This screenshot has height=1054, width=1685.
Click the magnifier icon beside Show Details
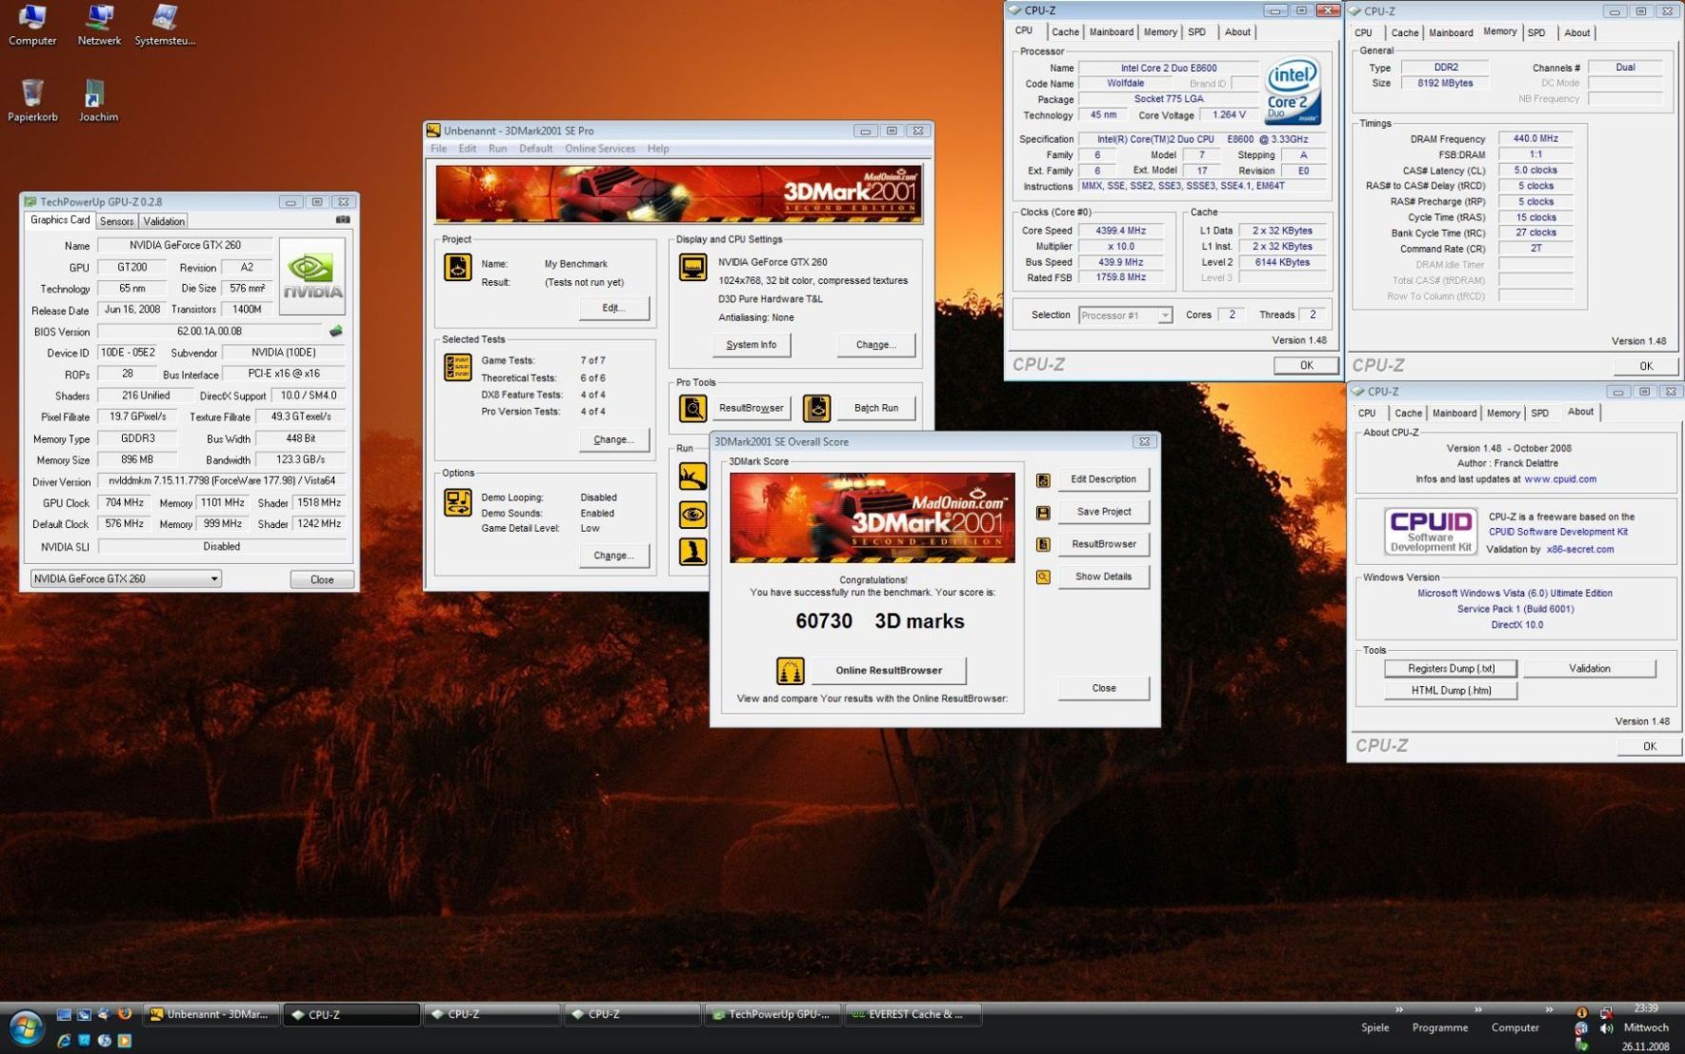pos(1043,577)
